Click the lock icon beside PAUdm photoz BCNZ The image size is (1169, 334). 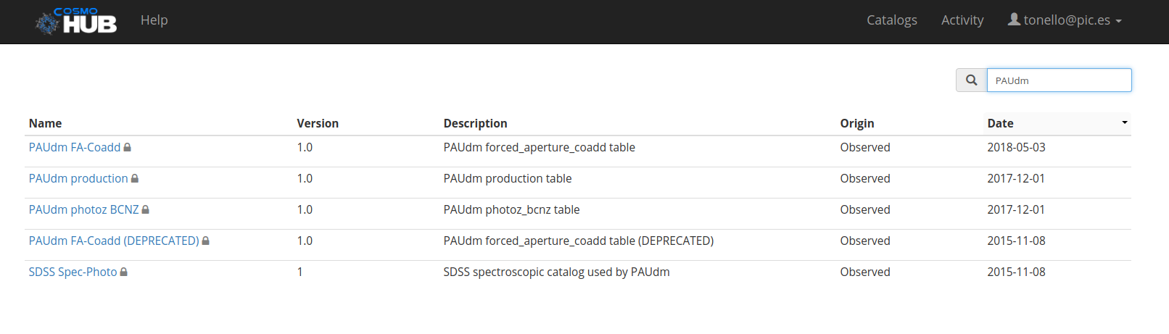[x=146, y=210]
